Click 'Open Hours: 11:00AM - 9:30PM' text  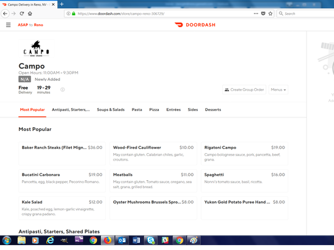click(x=48, y=73)
